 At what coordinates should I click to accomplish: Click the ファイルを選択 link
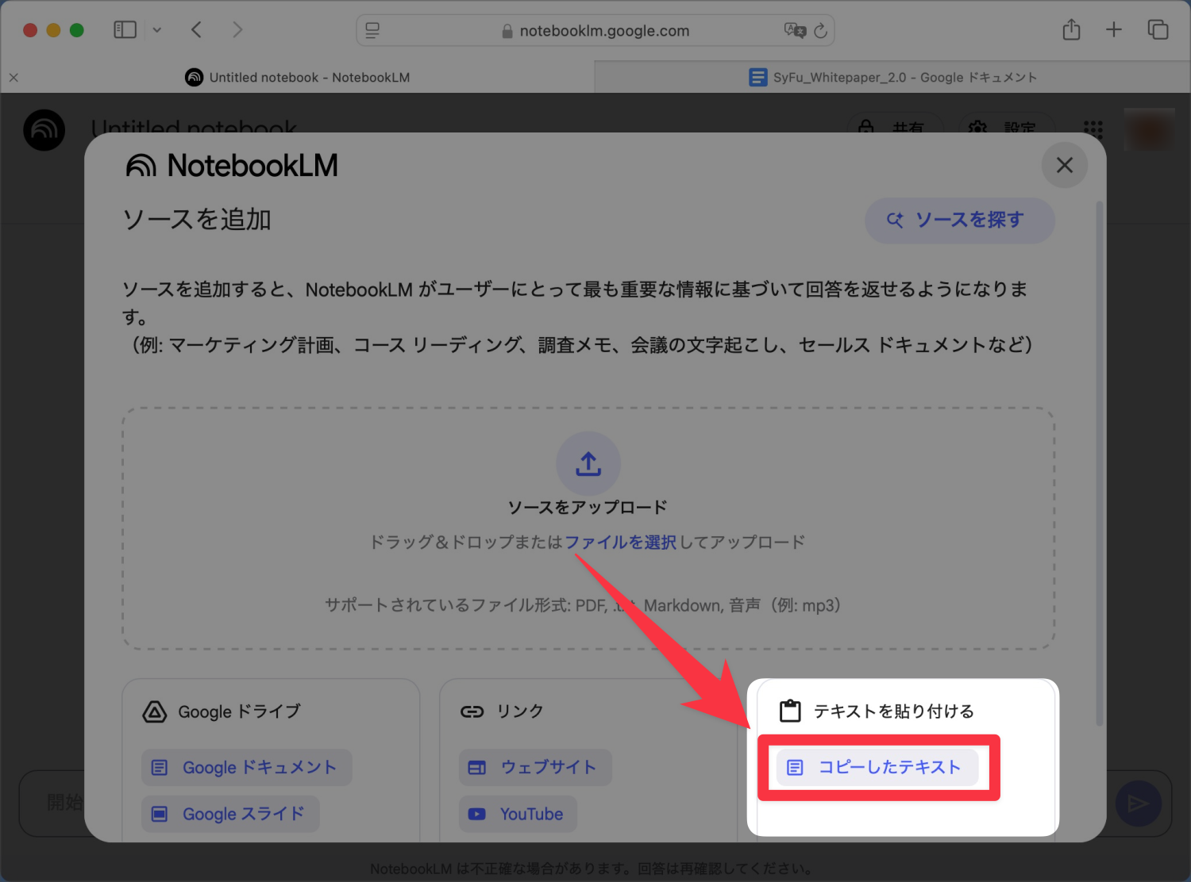tap(620, 542)
